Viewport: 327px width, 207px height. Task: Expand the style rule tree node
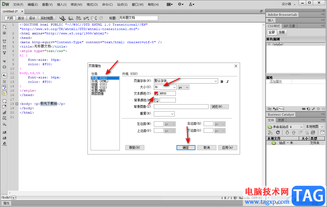coord(269,44)
